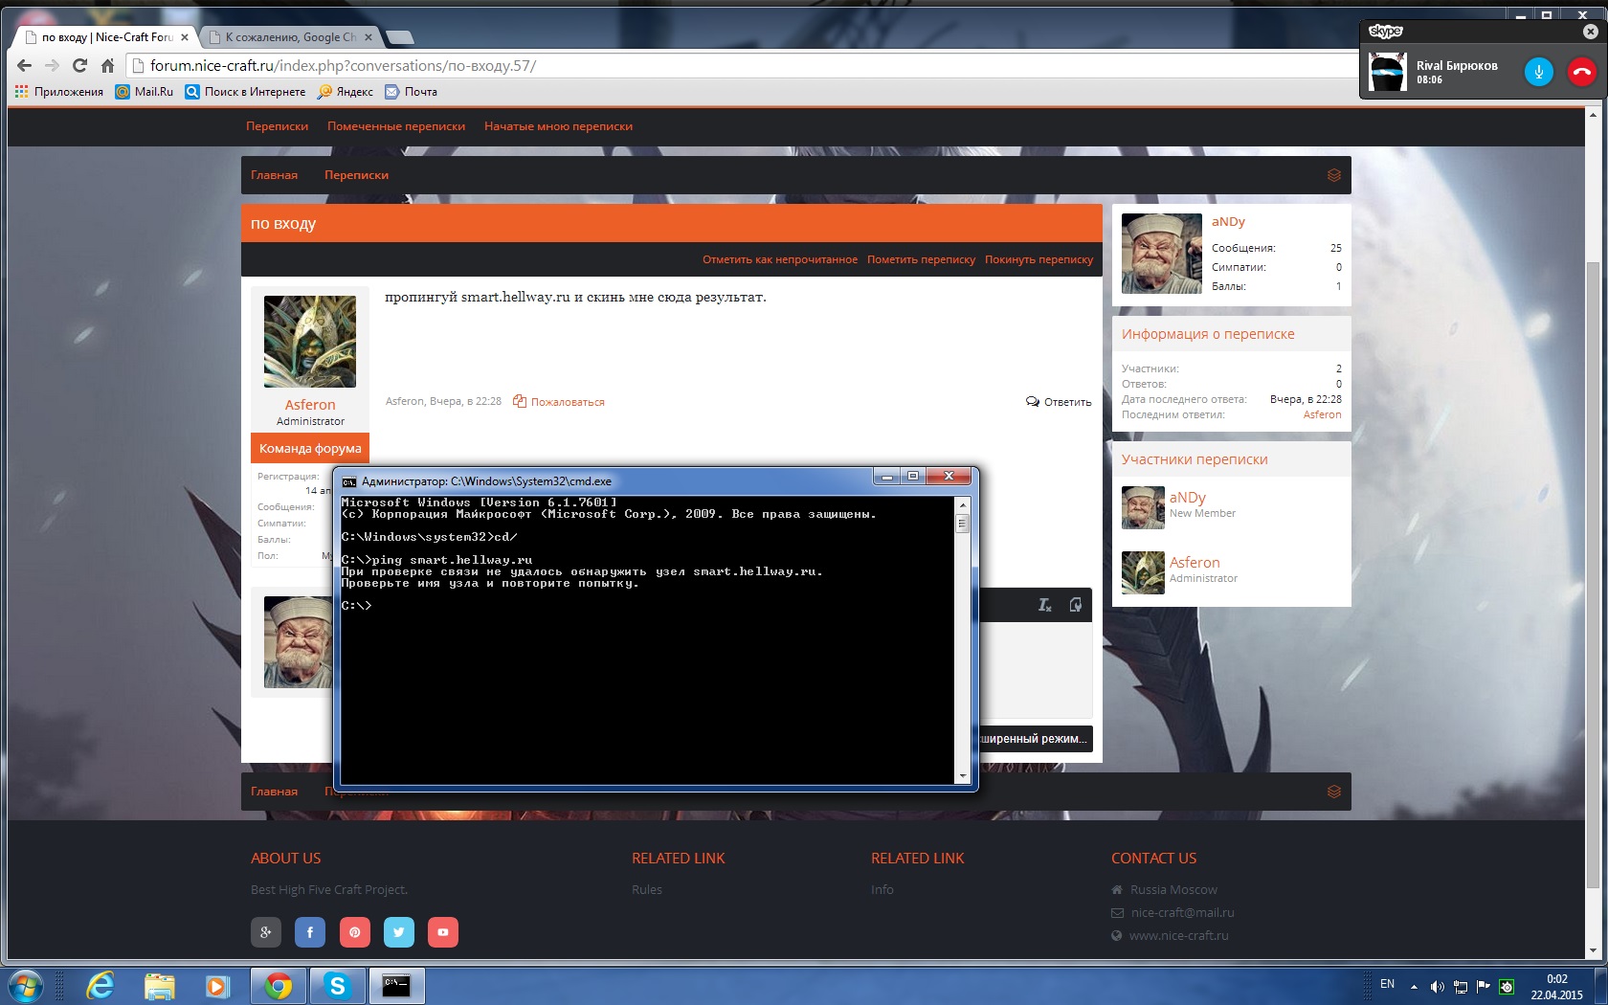Close the Skype call popup

point(1591,32)
